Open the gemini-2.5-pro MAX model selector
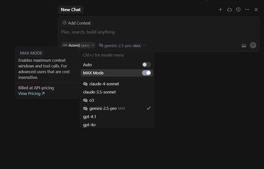The height and width of the screenshot is (169, 264). (x=122, y=45)
